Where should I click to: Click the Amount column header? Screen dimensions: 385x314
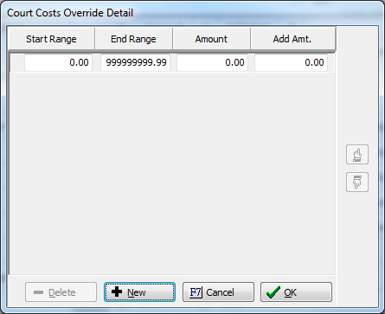point(211,39)
